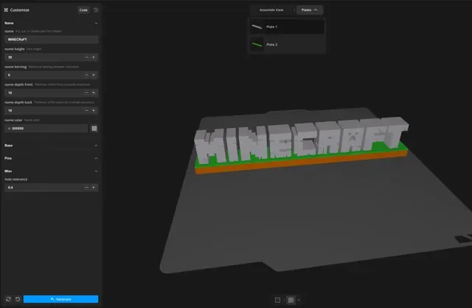The width and height of the screenshot is (472, 308).
Task: Decrease name height with minus button
Action: 87,58
